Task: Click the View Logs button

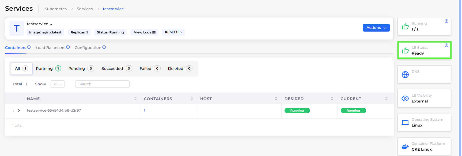Action: 145,32
